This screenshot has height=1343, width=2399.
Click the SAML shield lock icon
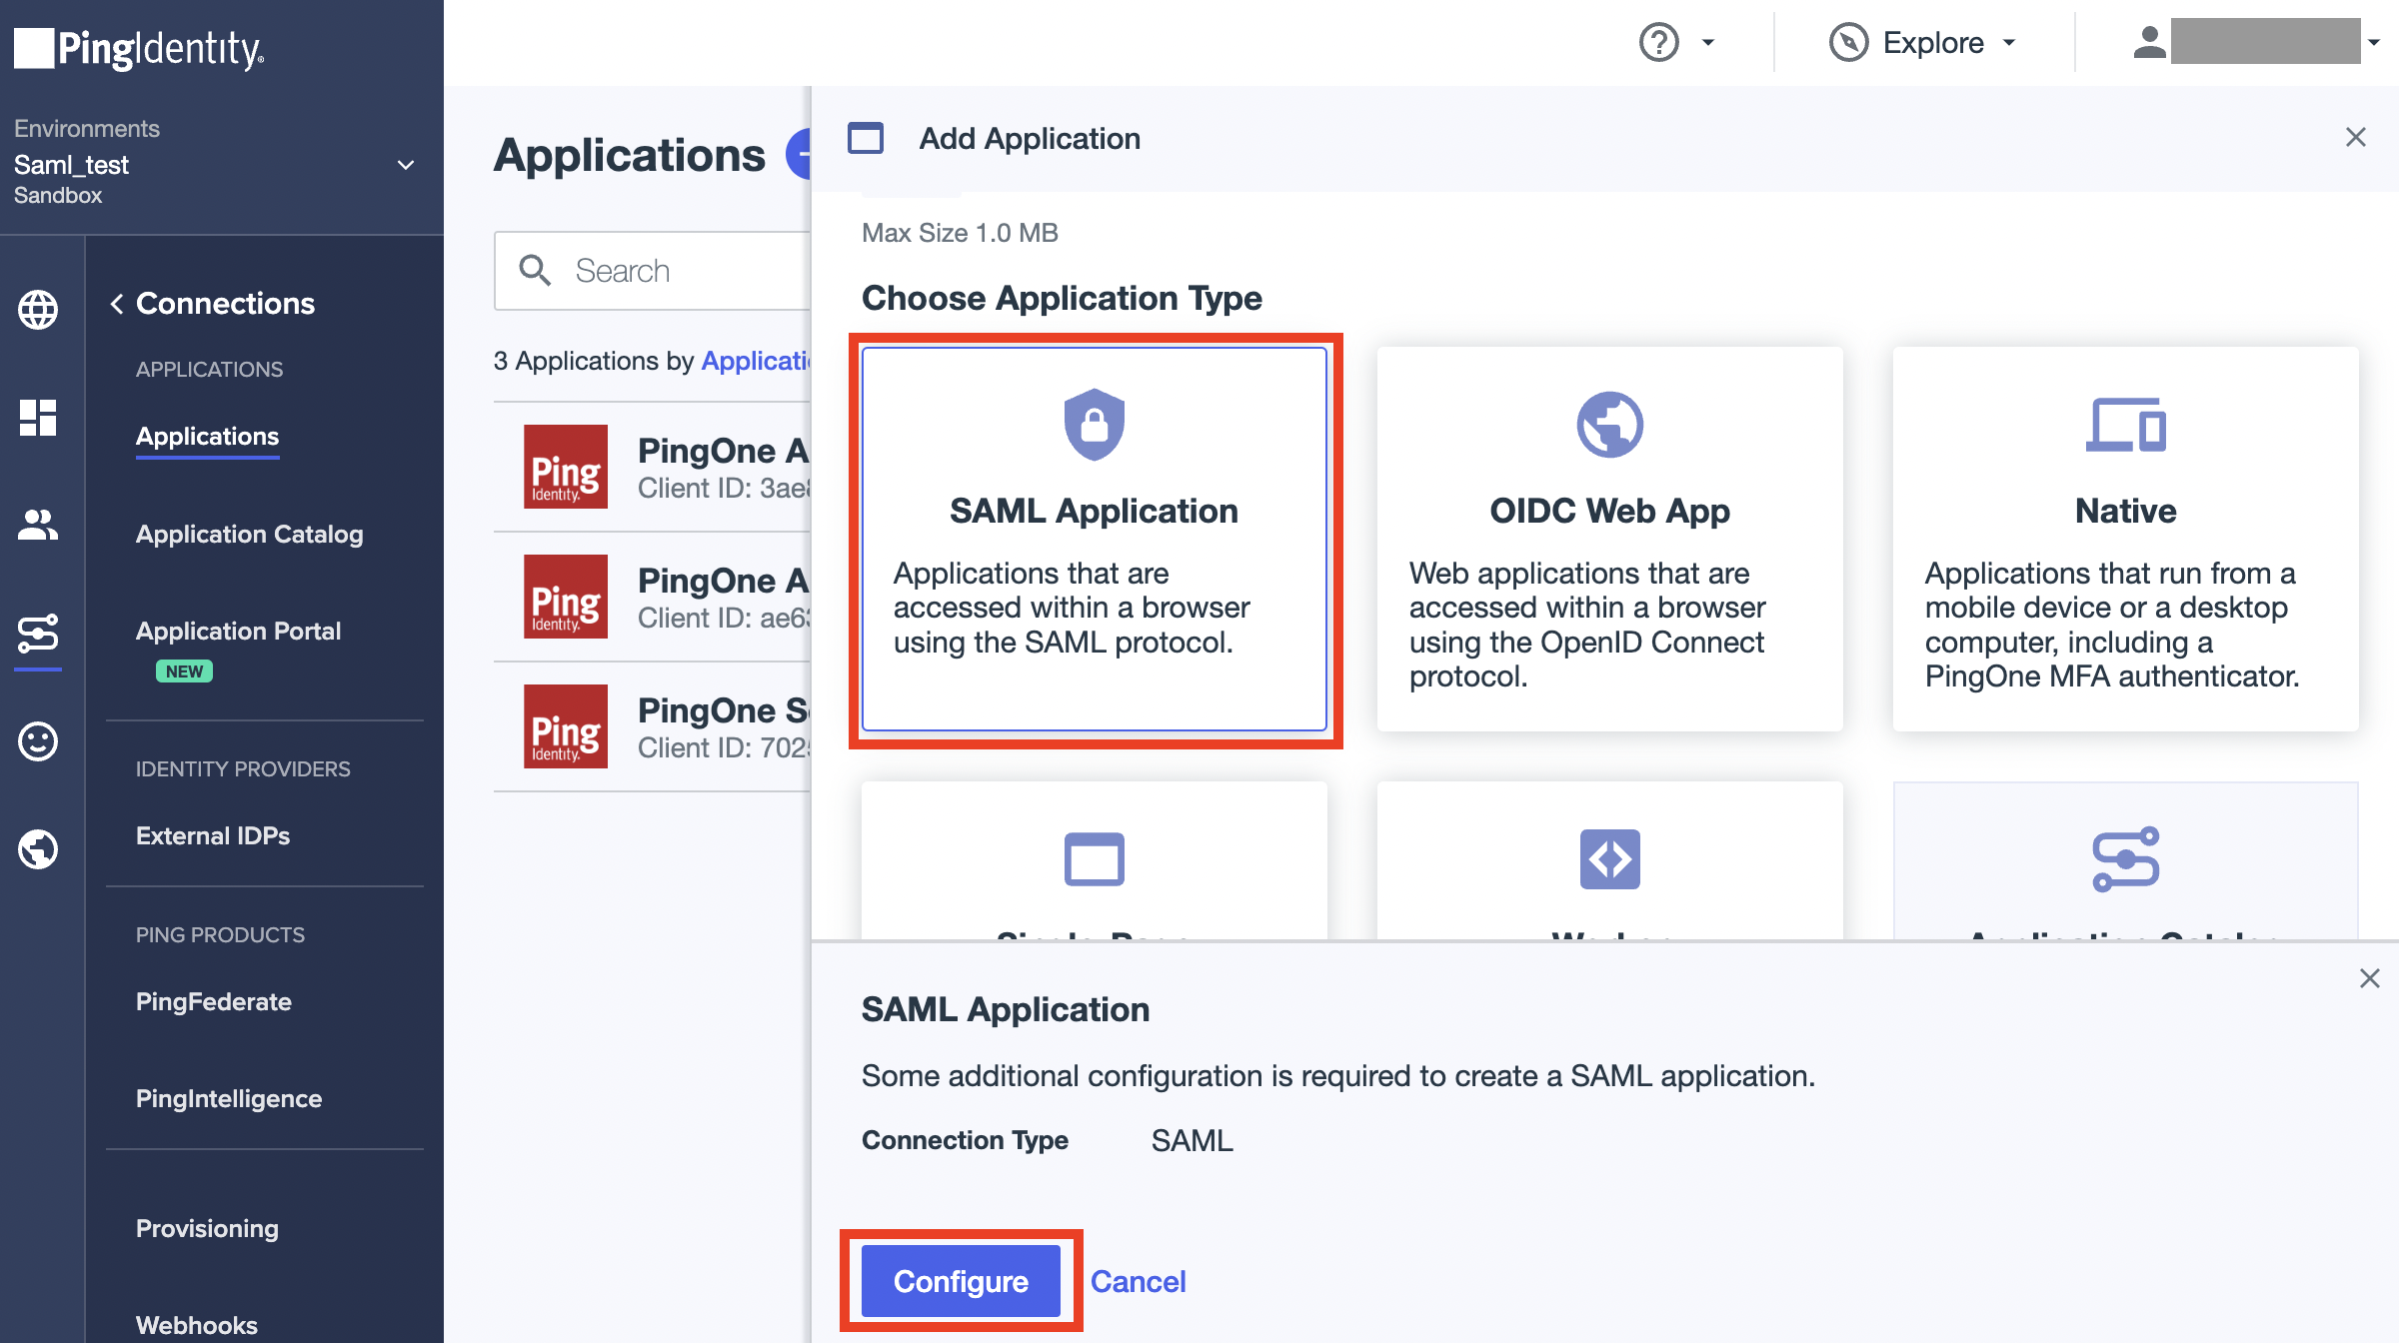[1095, 424]
